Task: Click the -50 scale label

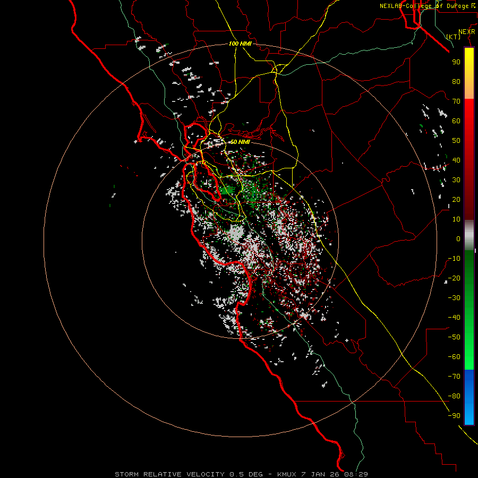Action: [x=454, y=337]
